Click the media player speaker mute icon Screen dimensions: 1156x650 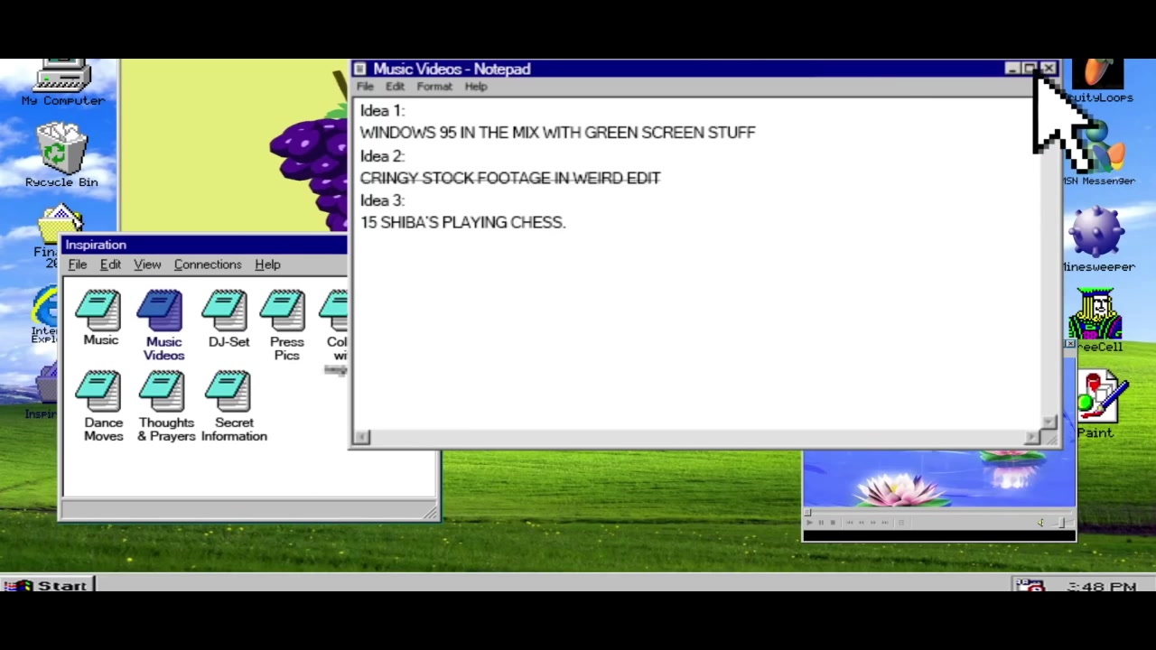coord(1040,523)
